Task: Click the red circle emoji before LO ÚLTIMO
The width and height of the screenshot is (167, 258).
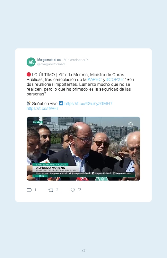Action: pos(29,75)
